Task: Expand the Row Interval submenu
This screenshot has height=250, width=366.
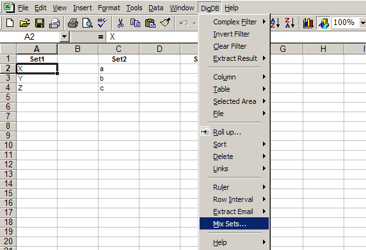Action: pos(234,199)
